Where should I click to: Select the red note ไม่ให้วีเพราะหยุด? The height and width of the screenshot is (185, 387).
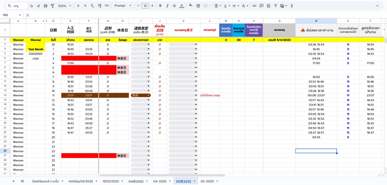tap(210, 95)
